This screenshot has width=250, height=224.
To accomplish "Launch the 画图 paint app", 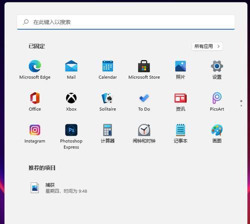I will pos(217,134).
